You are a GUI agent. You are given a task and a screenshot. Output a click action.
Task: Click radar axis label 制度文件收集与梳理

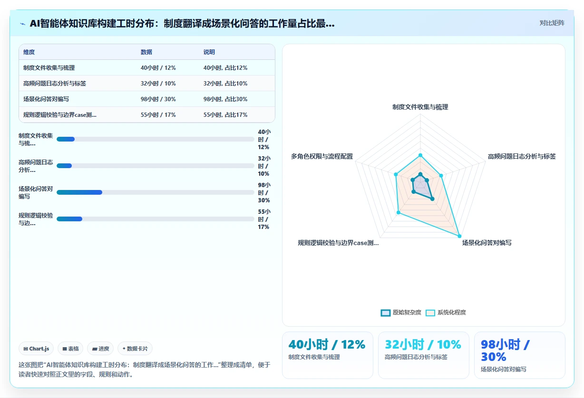420,107
